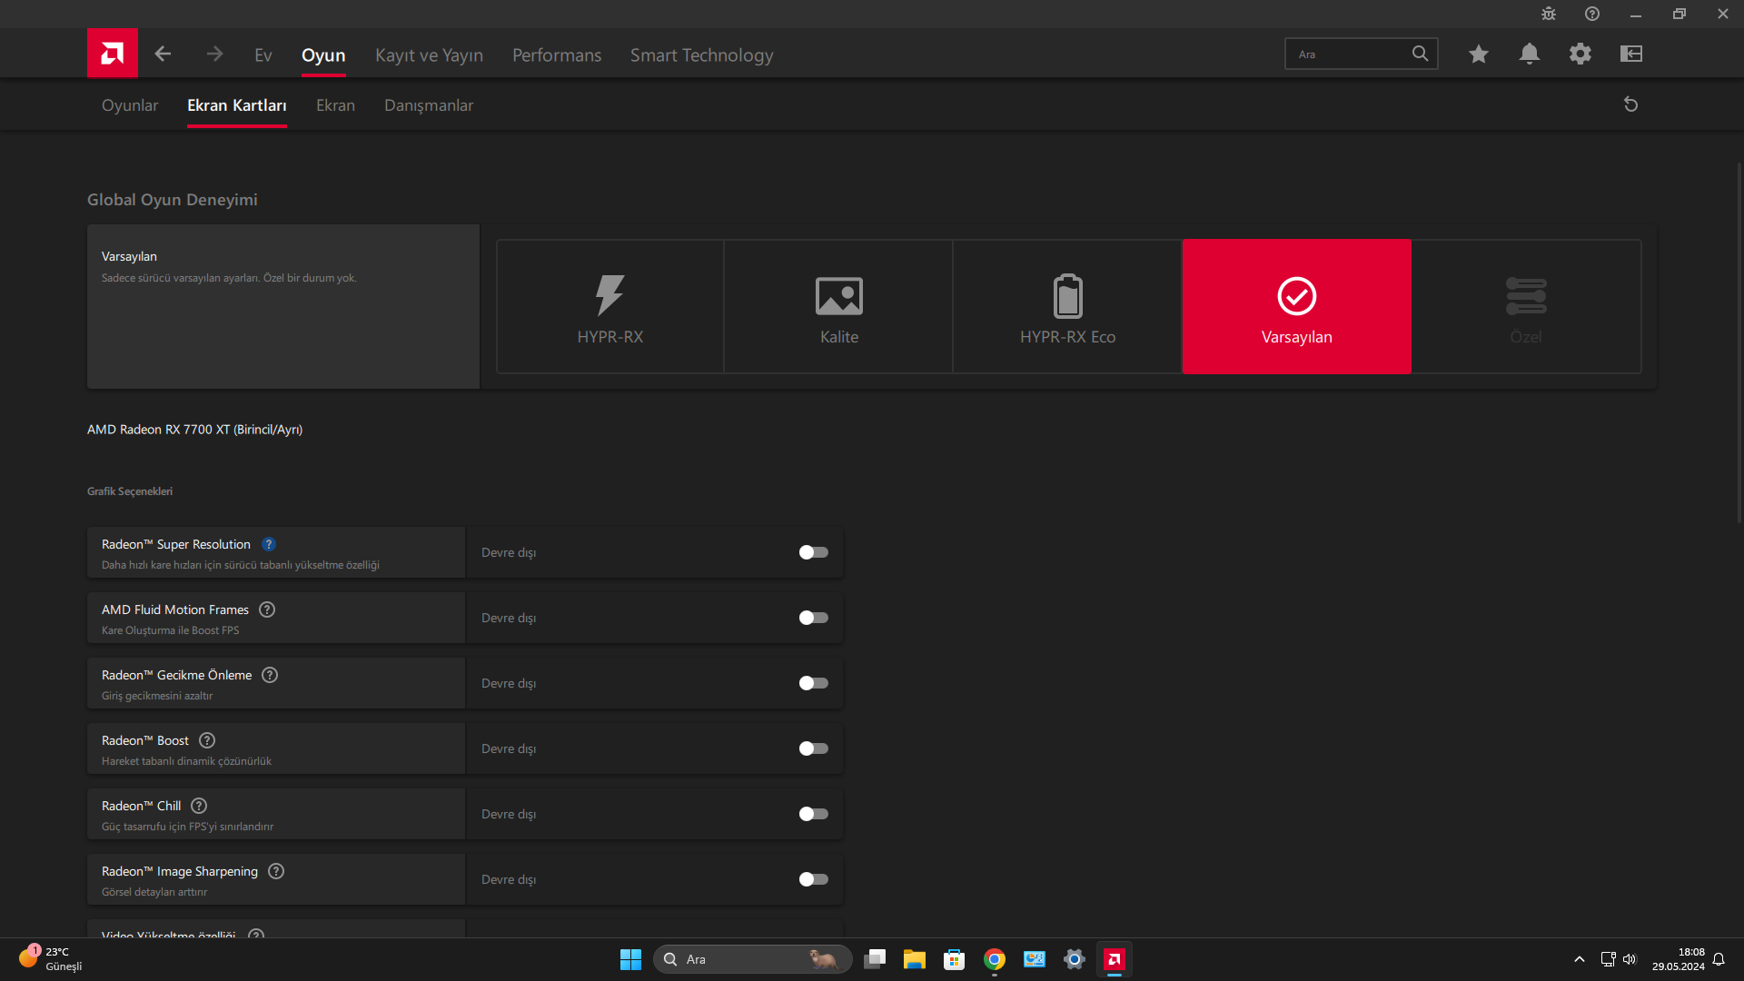
Task: Open Task View from taskbar
Action: coord(875,959)
